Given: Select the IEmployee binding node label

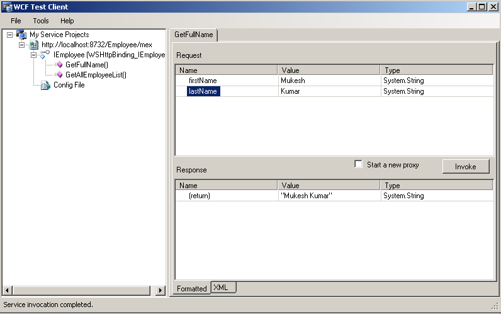Looking at the screenshot, I should pyautogui.click(x=110, y=55).
